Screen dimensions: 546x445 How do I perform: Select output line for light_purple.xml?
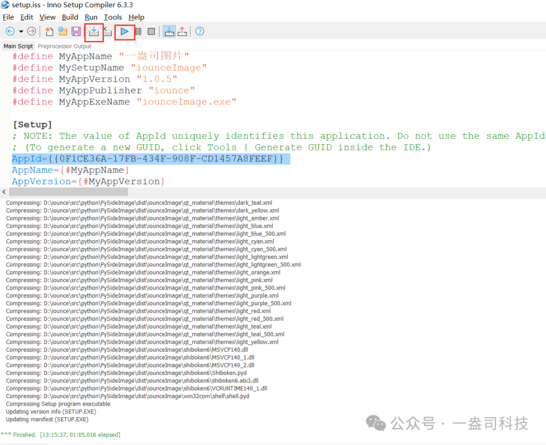click(142, 296)
